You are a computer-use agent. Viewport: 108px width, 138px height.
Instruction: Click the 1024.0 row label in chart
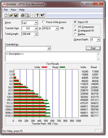click(x=9, y=106)
